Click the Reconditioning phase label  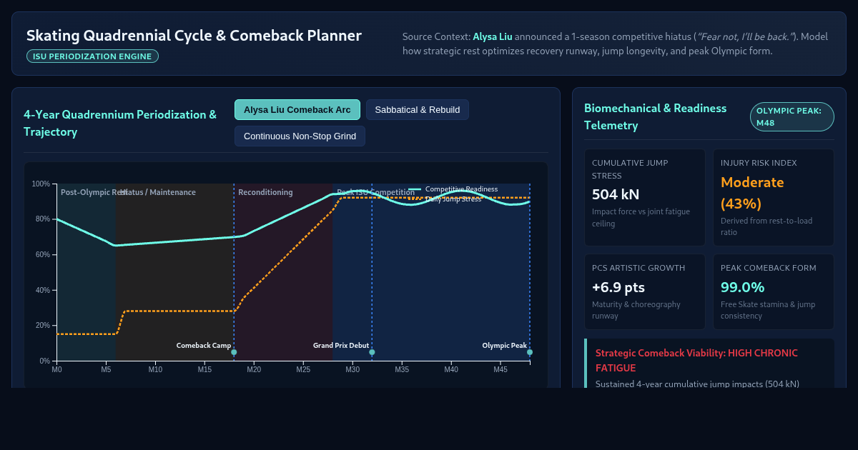pos(265,192)
